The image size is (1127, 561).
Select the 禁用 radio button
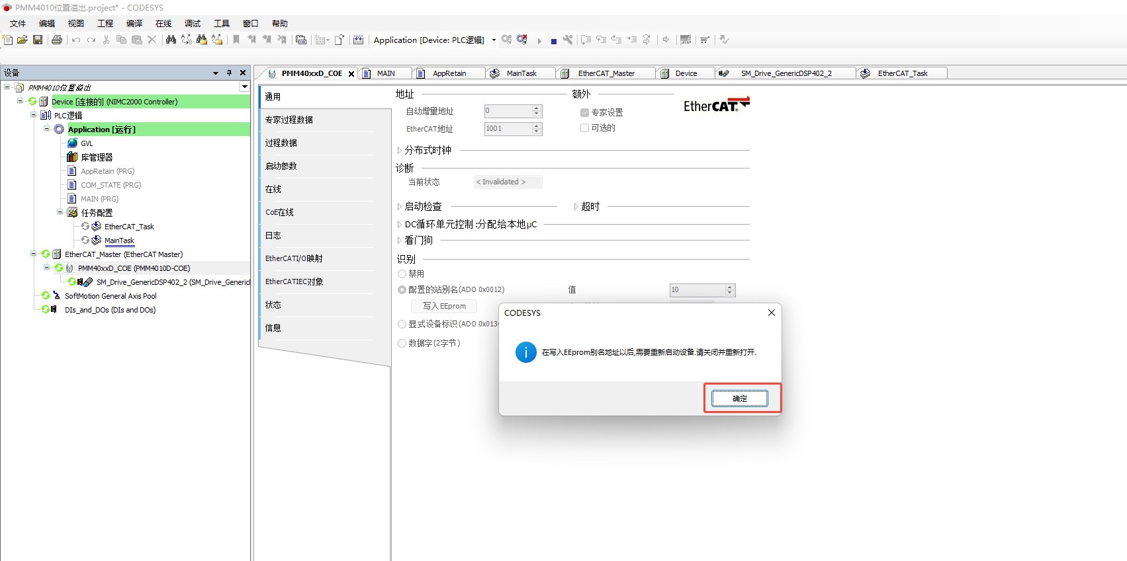pos(402,274)
